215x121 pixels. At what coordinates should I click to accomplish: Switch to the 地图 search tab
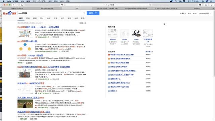(x=76, y=18)
